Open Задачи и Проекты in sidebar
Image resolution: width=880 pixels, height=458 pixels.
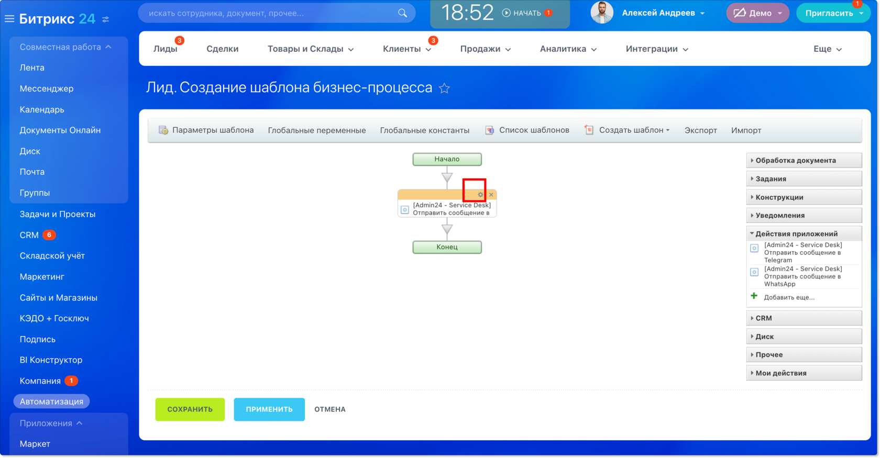tap(58, 214)
